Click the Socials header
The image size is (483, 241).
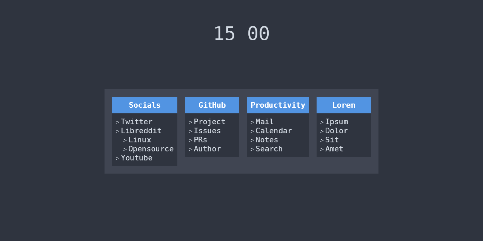click(x=145, y=105)
